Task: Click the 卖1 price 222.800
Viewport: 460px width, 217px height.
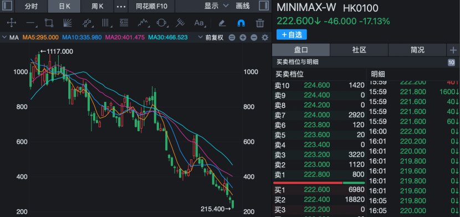Action: tap(317, 174)
